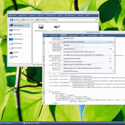Select the Videos folder icon
Viewport: 125px width, 125px height.
(11, 52)
